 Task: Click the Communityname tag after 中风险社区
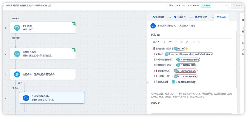coord(186,76)
